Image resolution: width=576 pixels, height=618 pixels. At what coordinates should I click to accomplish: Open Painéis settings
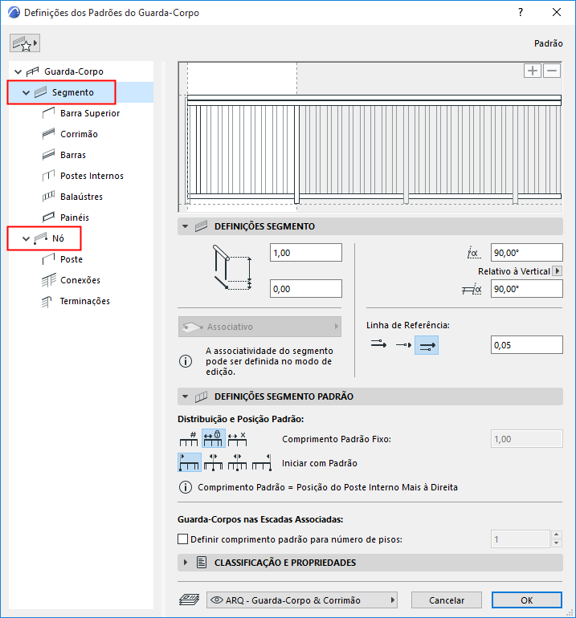75,218
